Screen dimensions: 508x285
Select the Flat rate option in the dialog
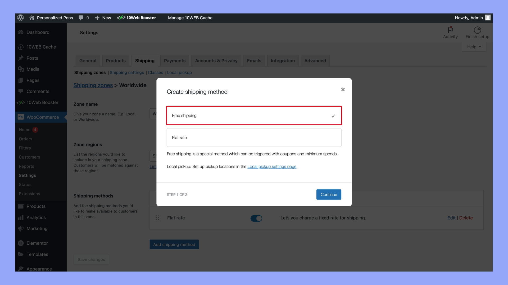point(254,137)
